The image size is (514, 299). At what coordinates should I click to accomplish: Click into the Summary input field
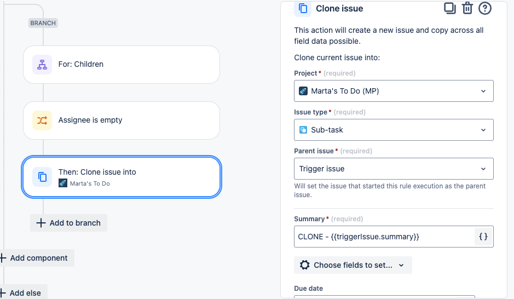[x=383, y=237]
